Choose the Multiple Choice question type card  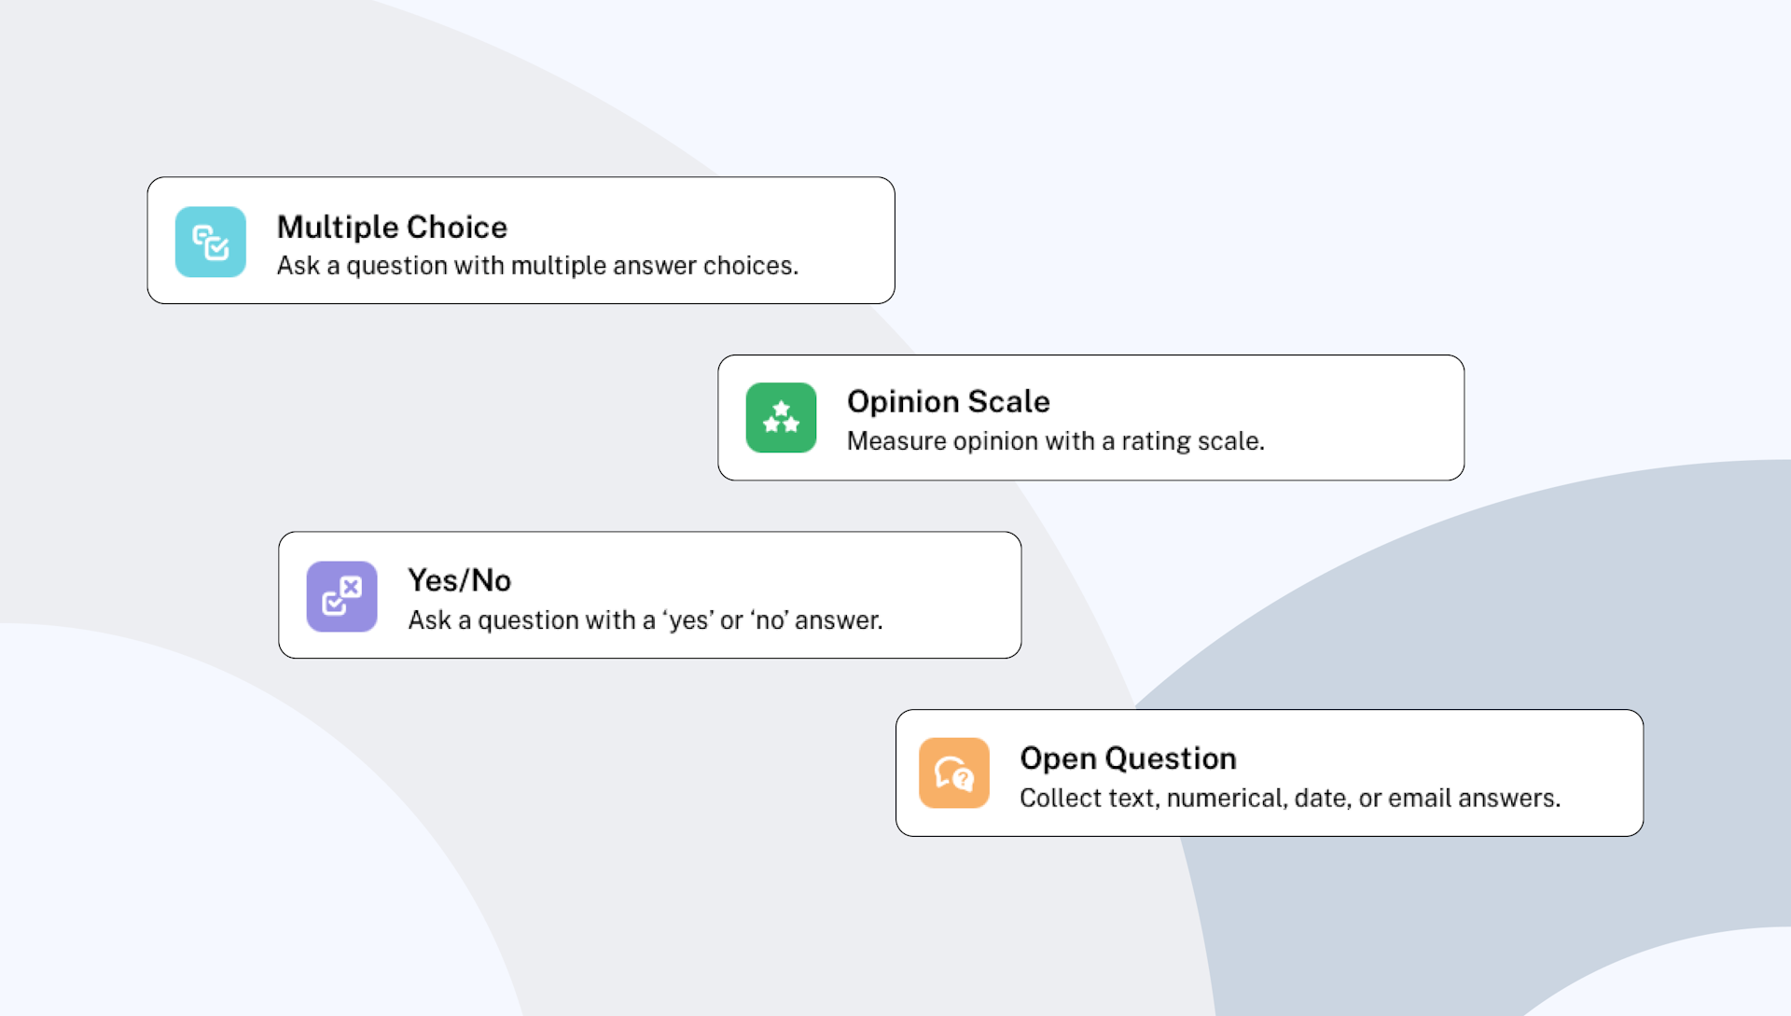click(x=521, y=241)
